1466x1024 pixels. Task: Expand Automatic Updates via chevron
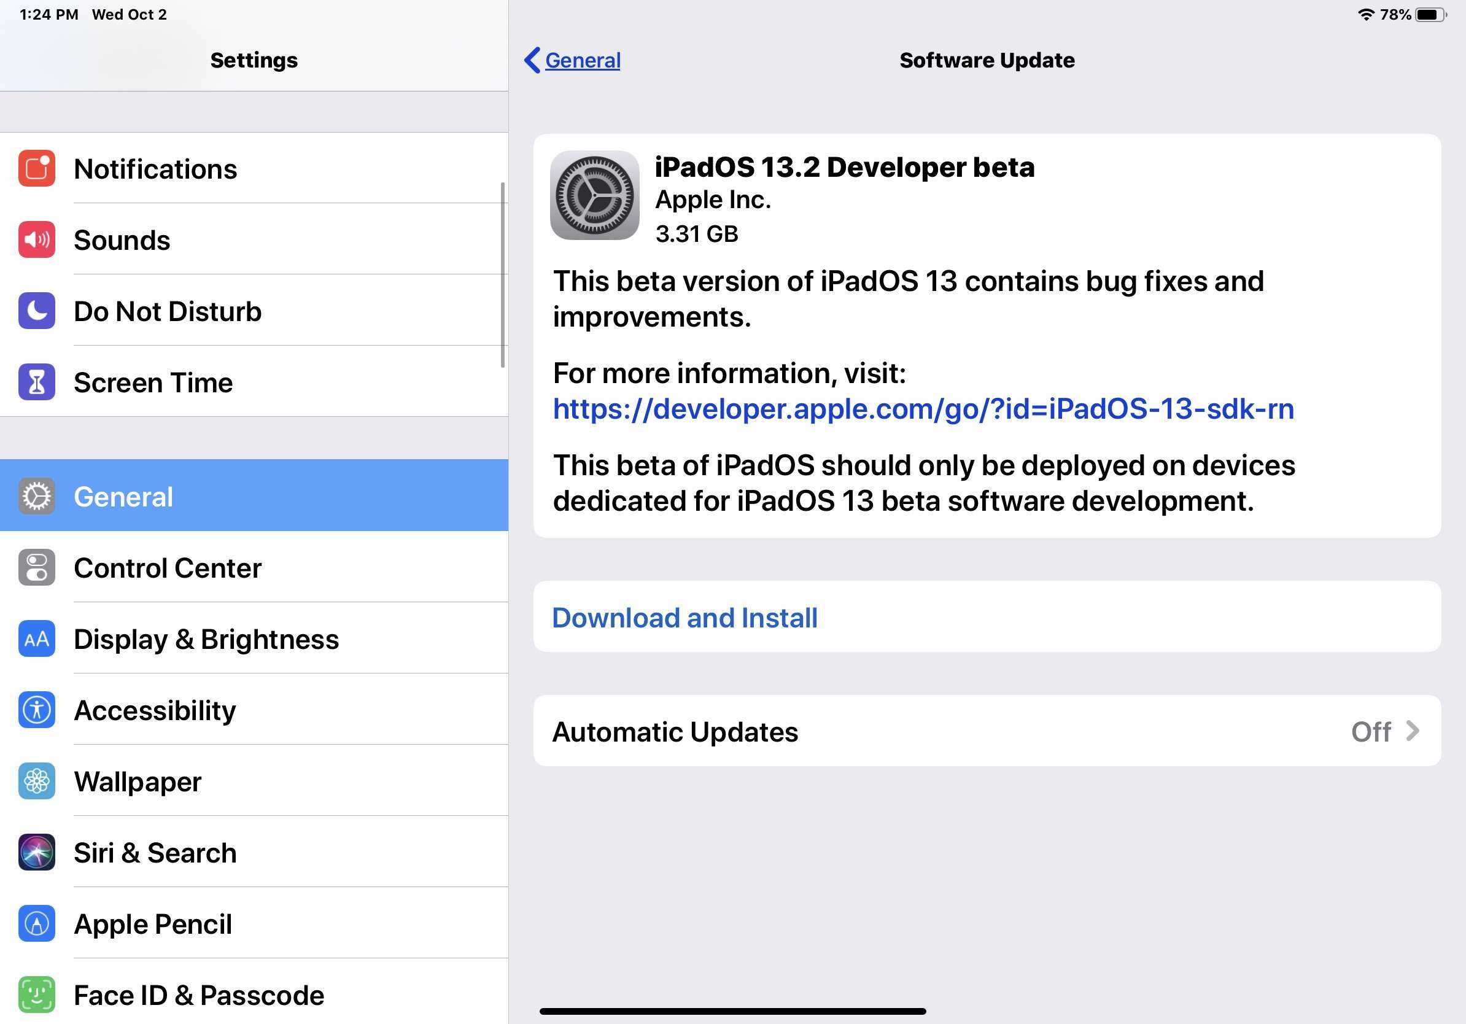tap(1413, 731)
